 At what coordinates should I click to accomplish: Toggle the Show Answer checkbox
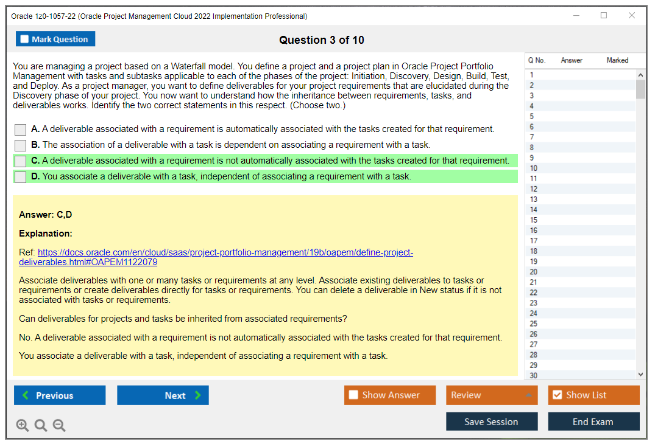click(353, 395)
